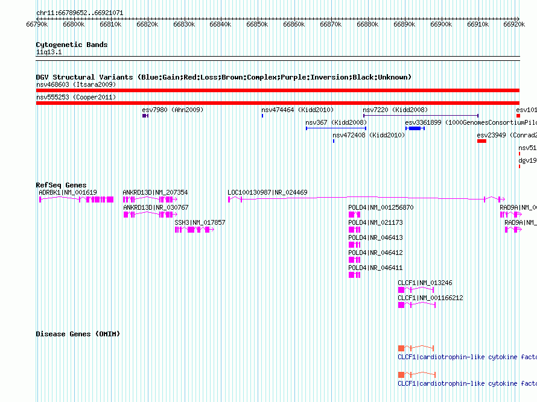This screenshot has height=402, width=537.
Task: Click the nsv7220 (Kidd2008) inversion span line
Action: [x=421, y=116]
